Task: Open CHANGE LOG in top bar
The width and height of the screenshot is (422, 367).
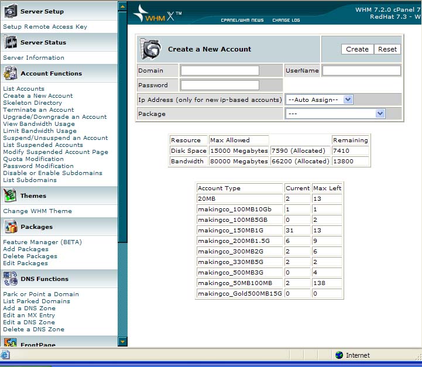Action: tap(286, 20)
